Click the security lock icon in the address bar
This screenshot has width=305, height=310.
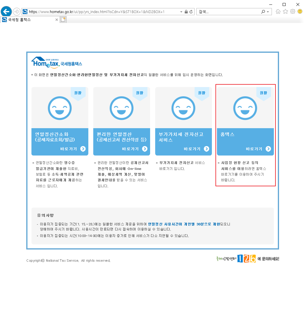(x=186, y=12)
